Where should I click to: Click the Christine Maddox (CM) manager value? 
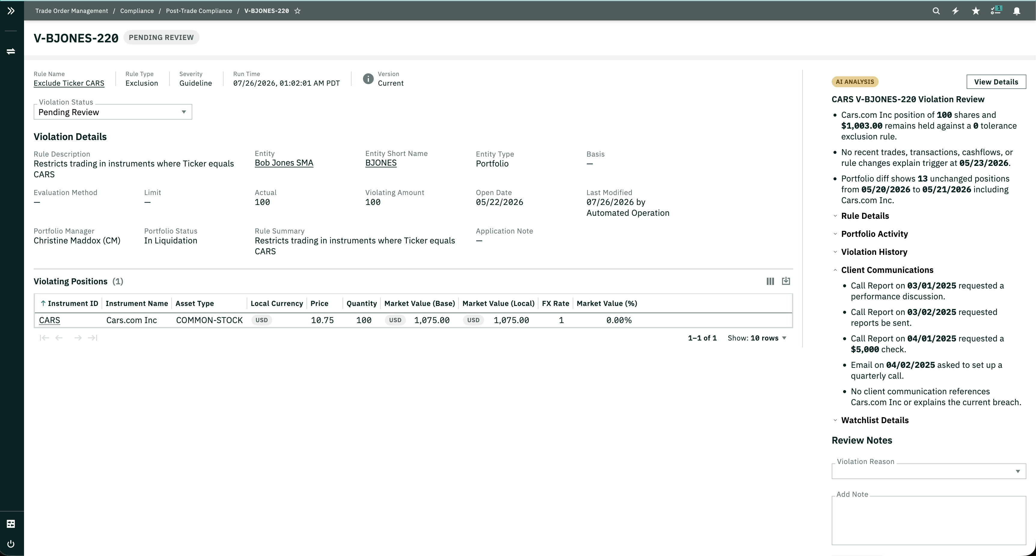click(x=77, y=241)
